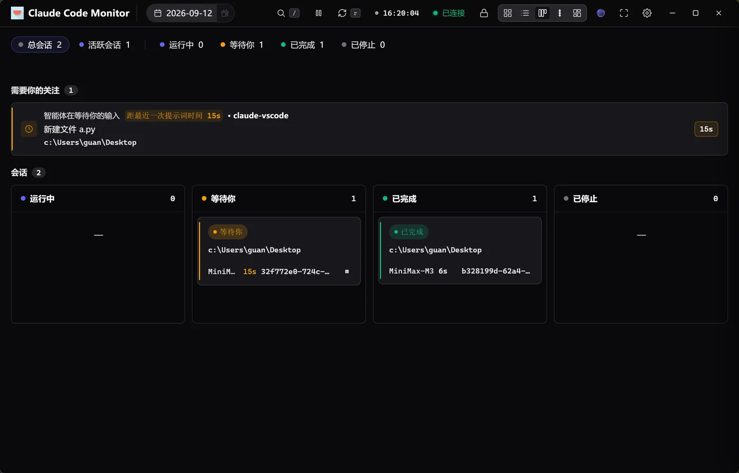Click the MiniMax-M3 model label

pyautogui.click(x=411, y=271)
